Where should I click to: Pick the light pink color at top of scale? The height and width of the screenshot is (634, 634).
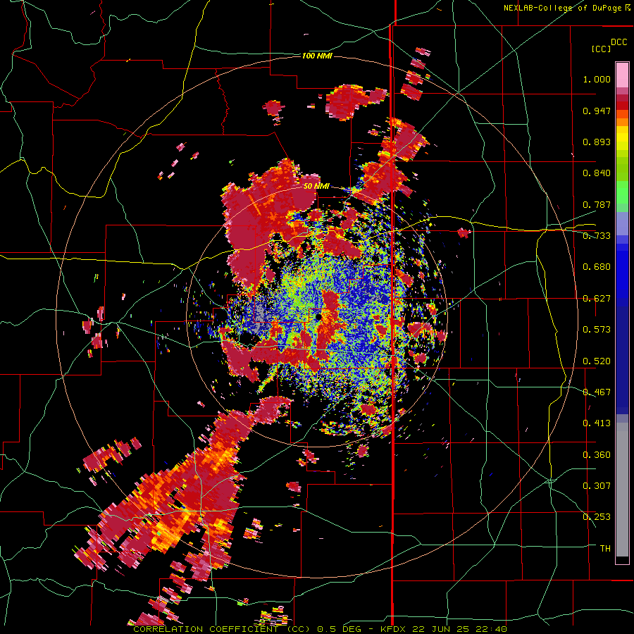pyautogui.click(x=622, y=75)
